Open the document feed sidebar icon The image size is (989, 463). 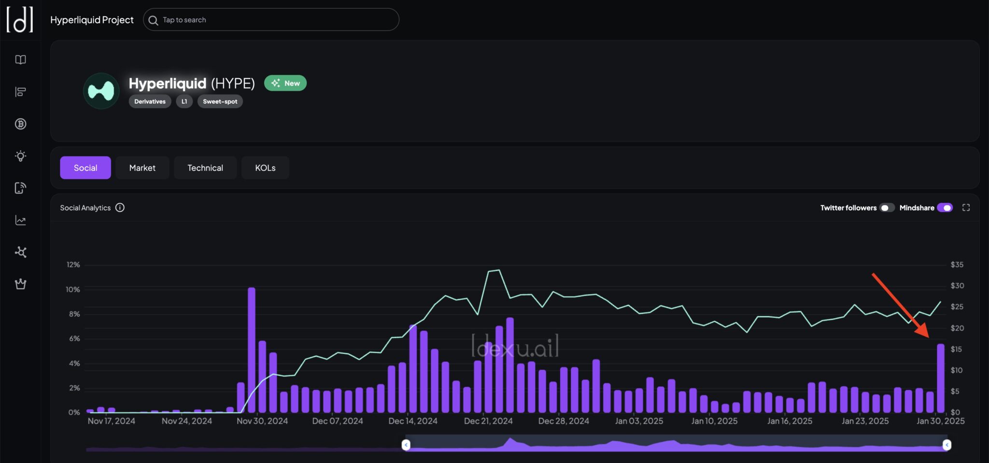pos(20,188)
